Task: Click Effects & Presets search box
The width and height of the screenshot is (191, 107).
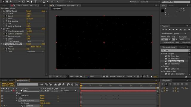Action: [175, 51]
